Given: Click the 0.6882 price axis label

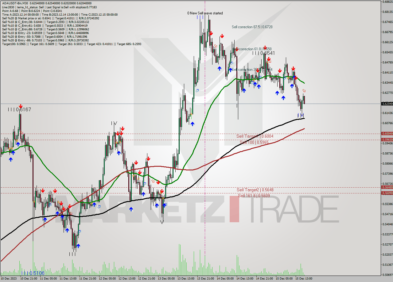Looking at the screenshot, I should click(387, 2).
